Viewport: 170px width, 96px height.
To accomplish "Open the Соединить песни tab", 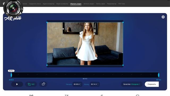I will [35, 4].
